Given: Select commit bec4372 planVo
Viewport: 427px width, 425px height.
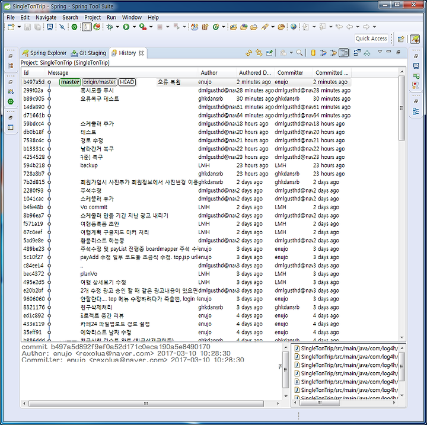Looking at the screenshot, I should pos(186,274).
